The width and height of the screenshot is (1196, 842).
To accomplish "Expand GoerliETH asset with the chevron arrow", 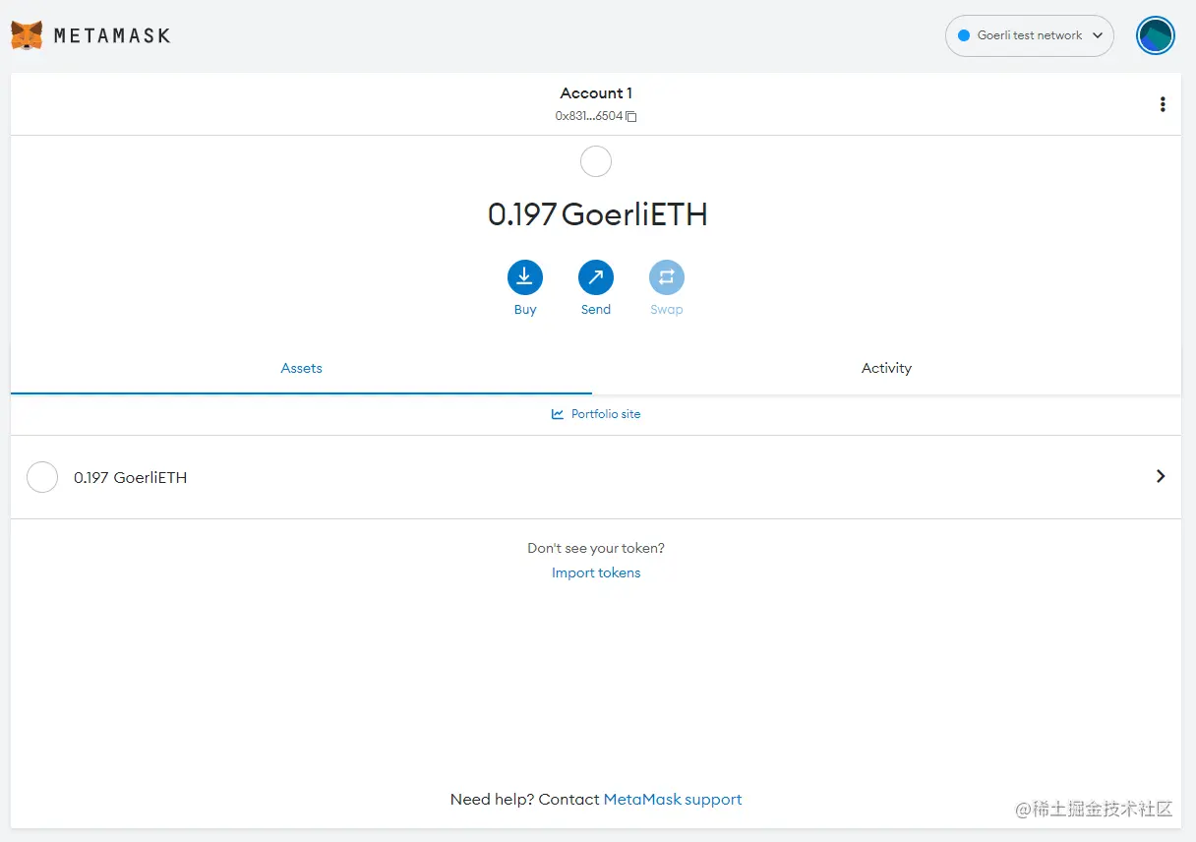I will tap(1161, 476).
